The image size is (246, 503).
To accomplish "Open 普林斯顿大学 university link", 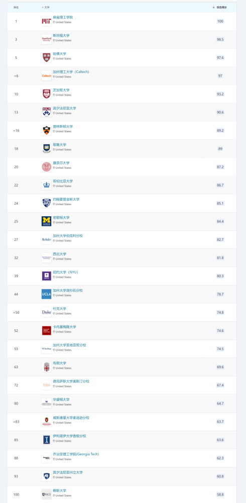I will click(63, 127).
